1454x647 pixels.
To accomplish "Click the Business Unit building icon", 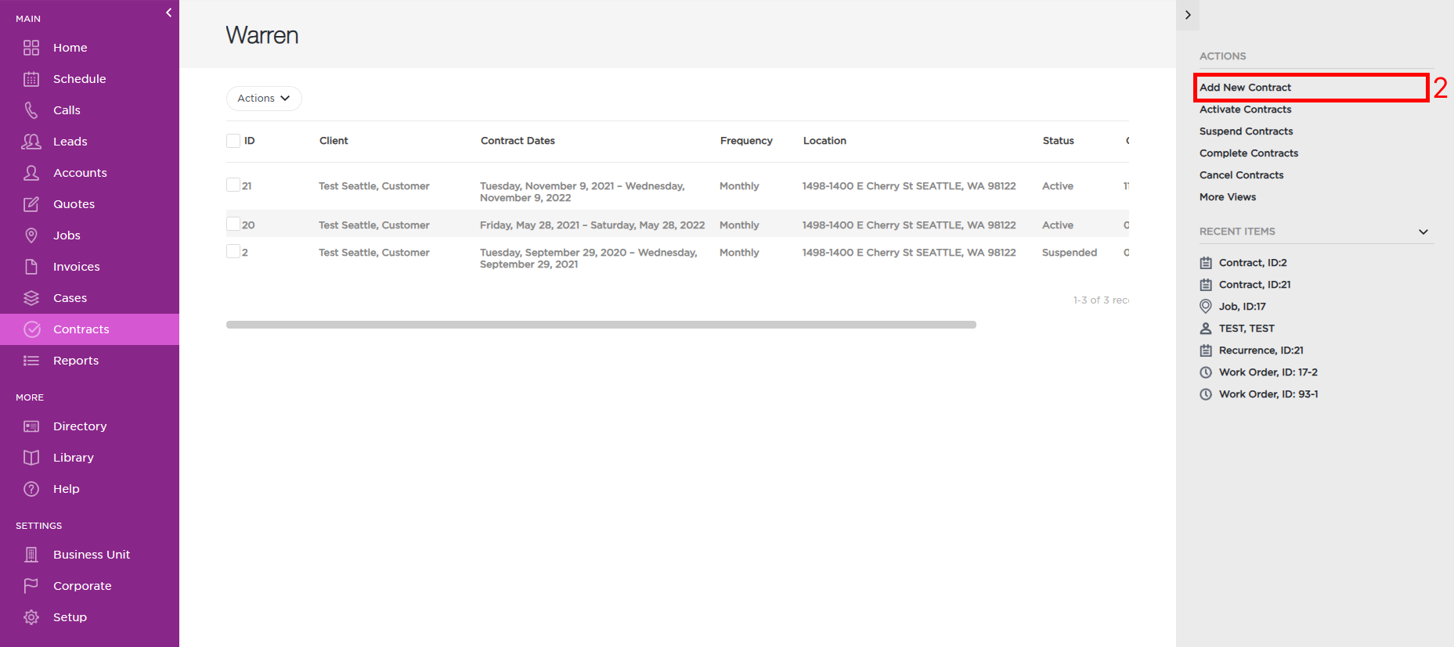I will (x=31, y=555).
